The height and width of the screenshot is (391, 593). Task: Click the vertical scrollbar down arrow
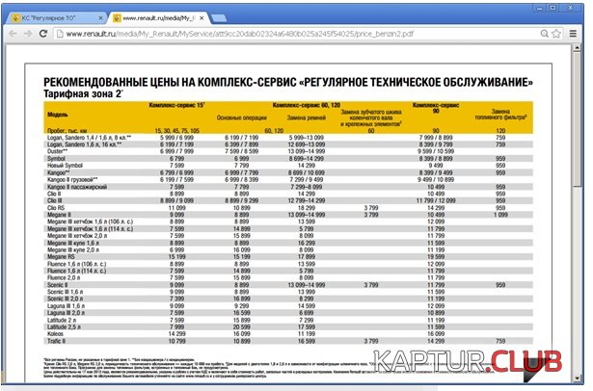pos(577,378)
